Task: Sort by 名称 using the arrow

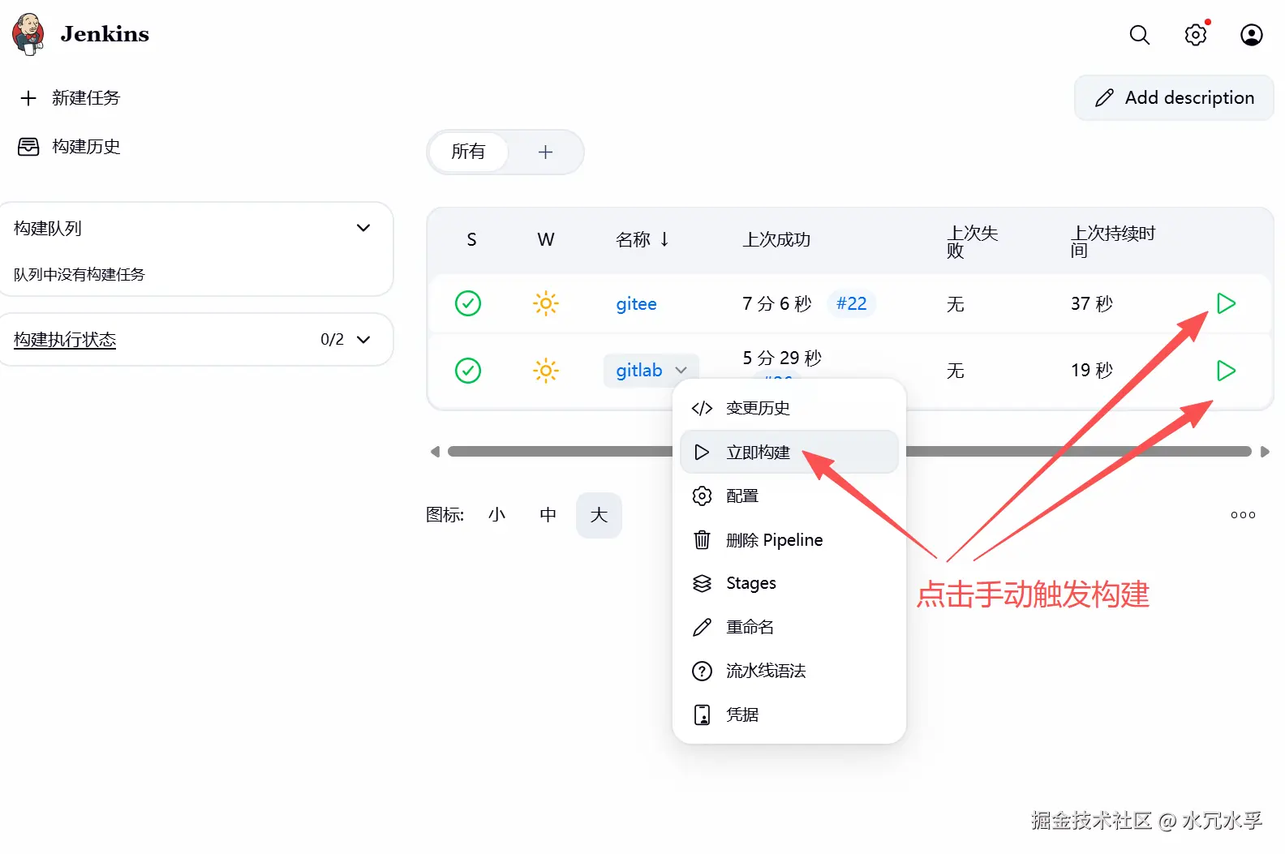Action: coord(664,239)
